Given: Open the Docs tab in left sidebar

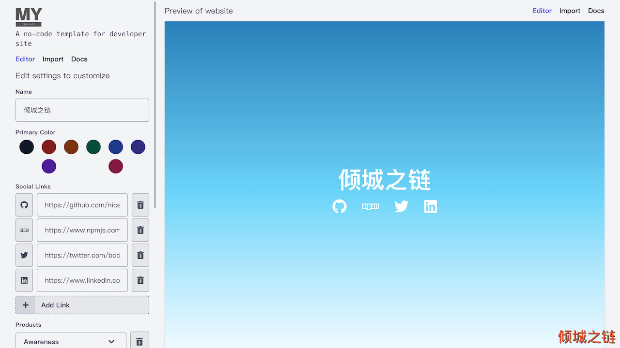Looking at the screenshot, I should click(79, 59).
